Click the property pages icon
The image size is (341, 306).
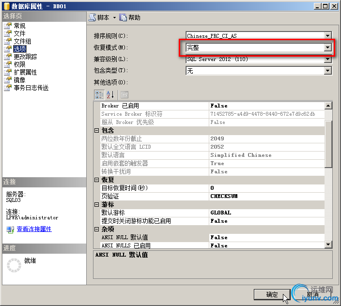[124, 95]
